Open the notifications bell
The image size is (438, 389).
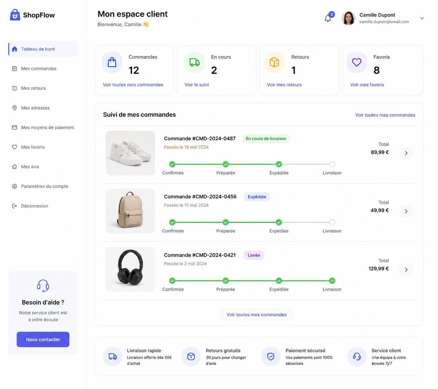[328, 18]
